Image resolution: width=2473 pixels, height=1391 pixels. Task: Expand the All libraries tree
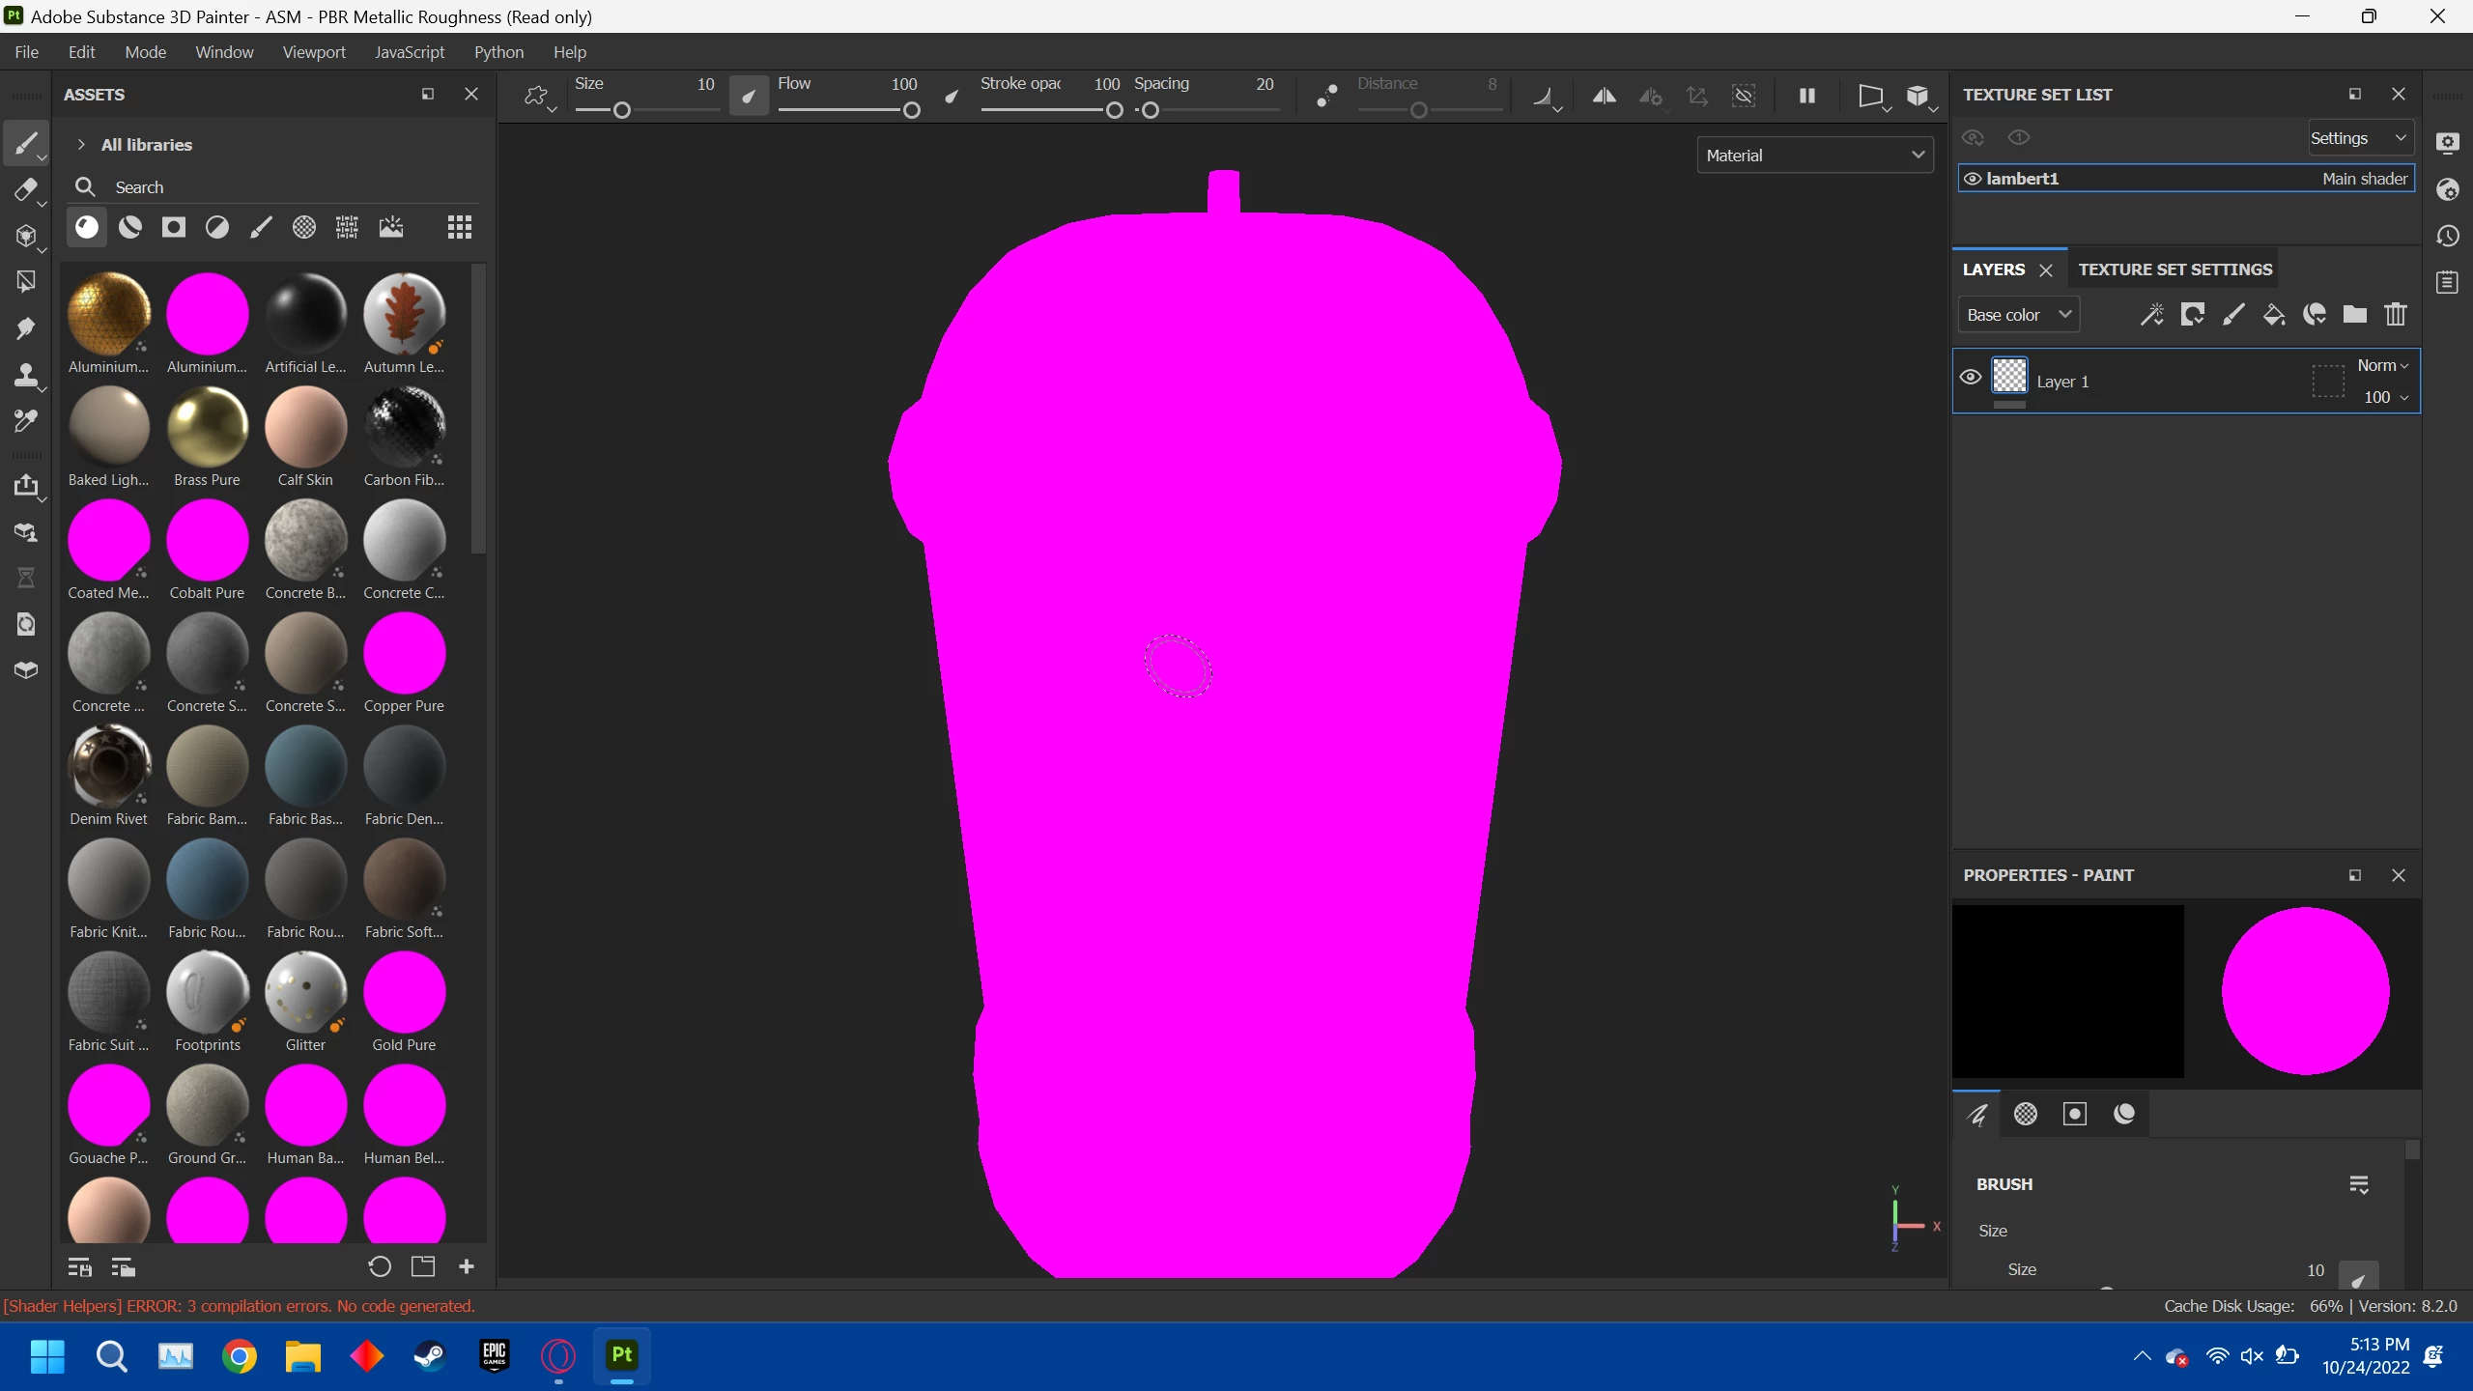81,145
